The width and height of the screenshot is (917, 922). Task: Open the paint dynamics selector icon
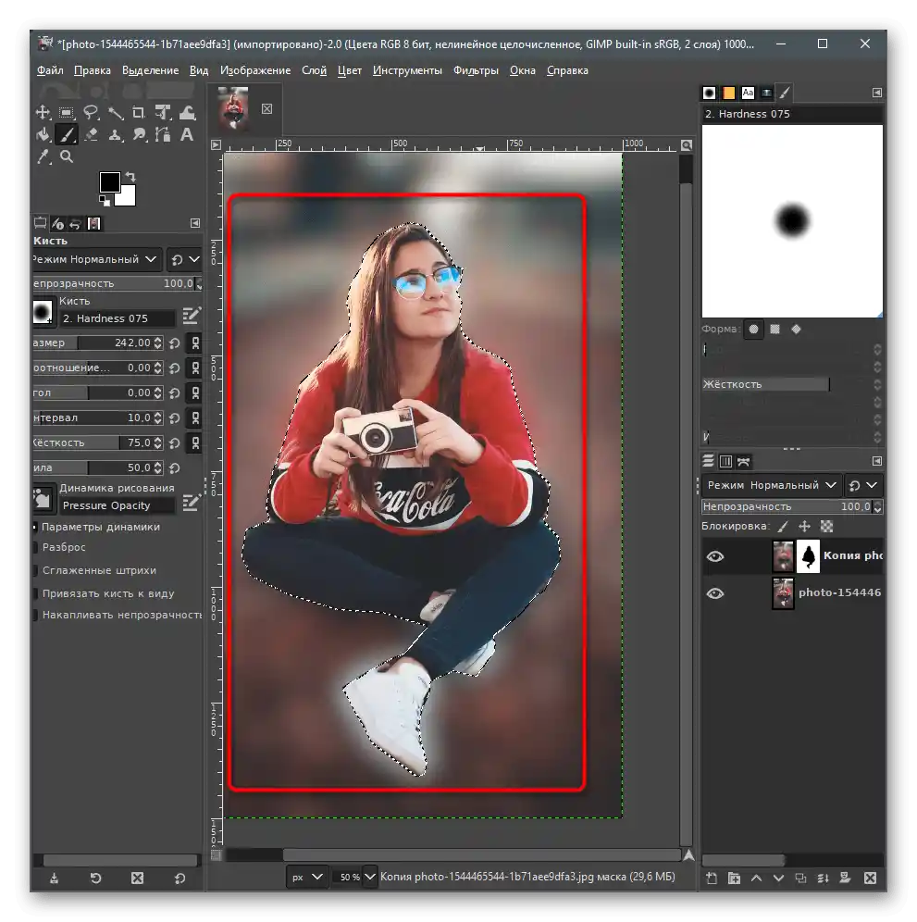(x=43, y=499)
